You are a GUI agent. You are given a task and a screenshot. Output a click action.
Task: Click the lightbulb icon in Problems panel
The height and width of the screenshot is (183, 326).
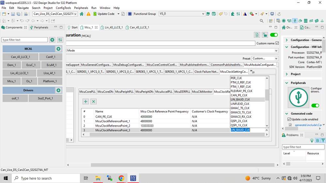pos(312,140)
